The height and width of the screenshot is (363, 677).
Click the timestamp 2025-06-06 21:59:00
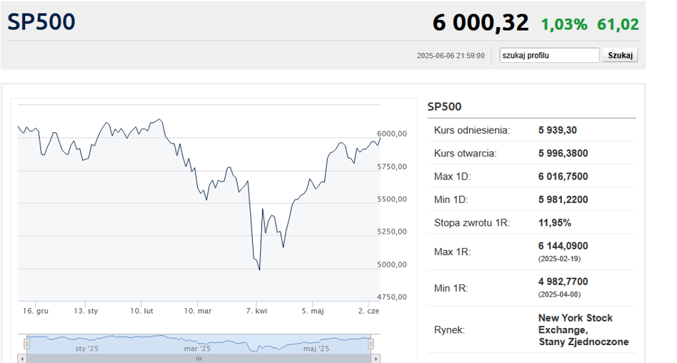(x=451, y=56)
